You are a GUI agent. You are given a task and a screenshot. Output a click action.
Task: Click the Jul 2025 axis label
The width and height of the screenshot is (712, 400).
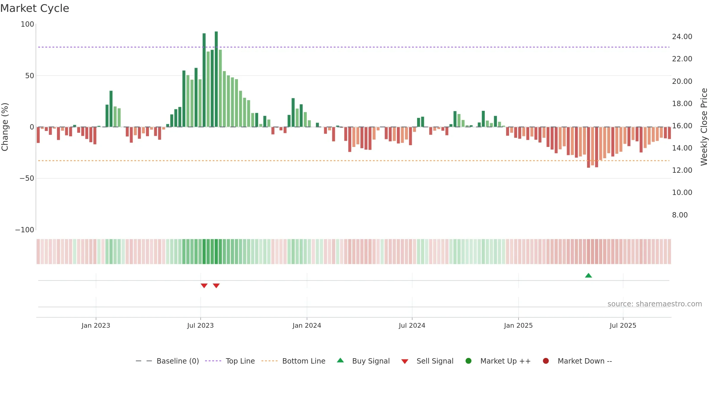click(x=623, y=326)
